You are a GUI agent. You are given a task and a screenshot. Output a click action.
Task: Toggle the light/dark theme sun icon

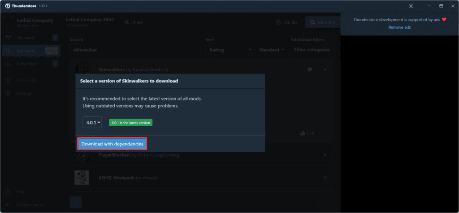(x=411, y=6)
